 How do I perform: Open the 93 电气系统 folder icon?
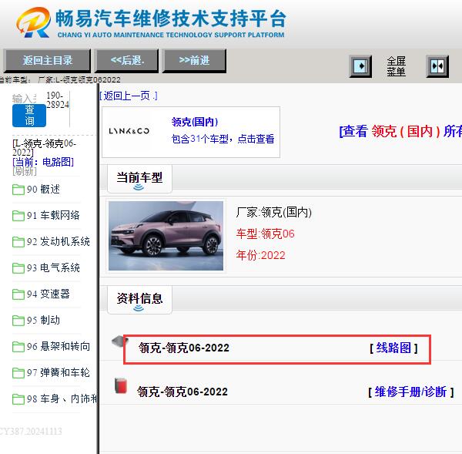tap(18, 268)
